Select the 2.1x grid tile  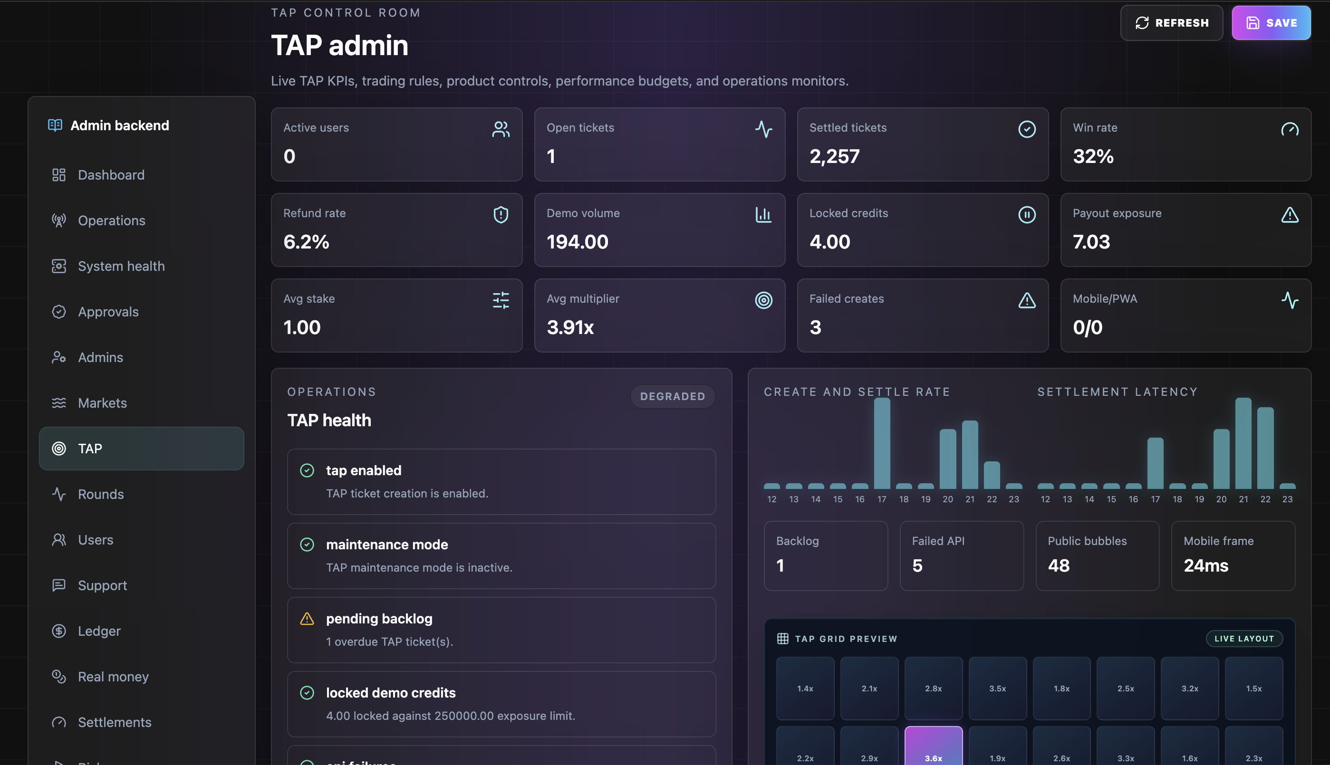869,688
